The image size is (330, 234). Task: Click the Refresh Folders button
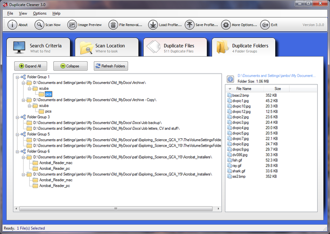(x=111, y=66)
